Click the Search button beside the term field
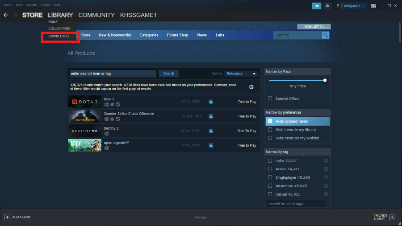This screenshot has width=402, height=226. pyautogui.click(x=169, y=74)
